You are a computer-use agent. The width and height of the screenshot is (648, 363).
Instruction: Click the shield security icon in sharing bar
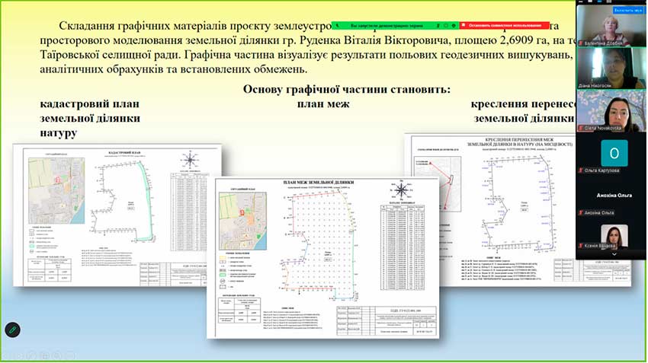[454, 26]
